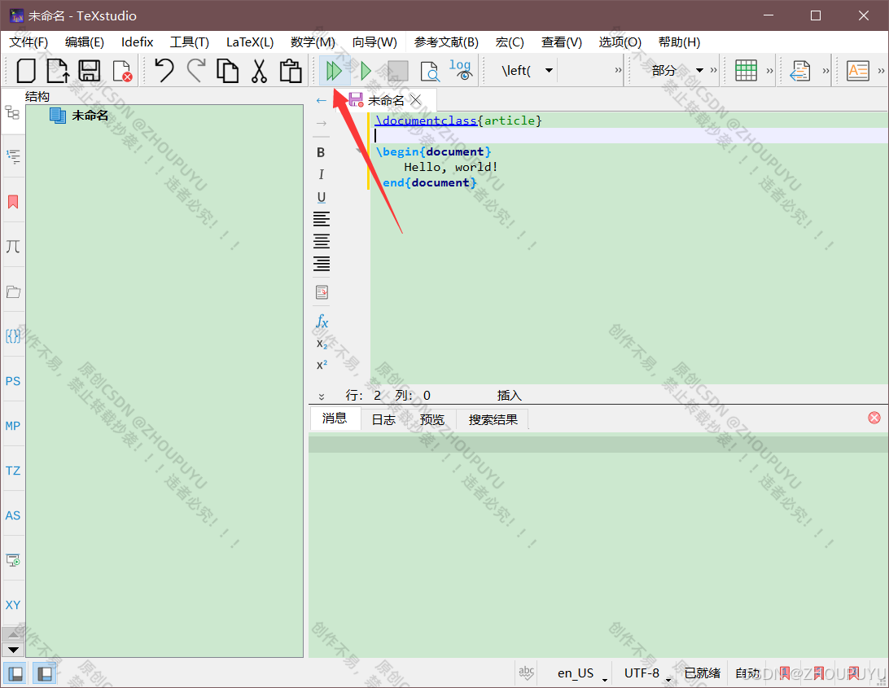
Task: Insert superscript with x² icon
Action: [x=322, y=365]
